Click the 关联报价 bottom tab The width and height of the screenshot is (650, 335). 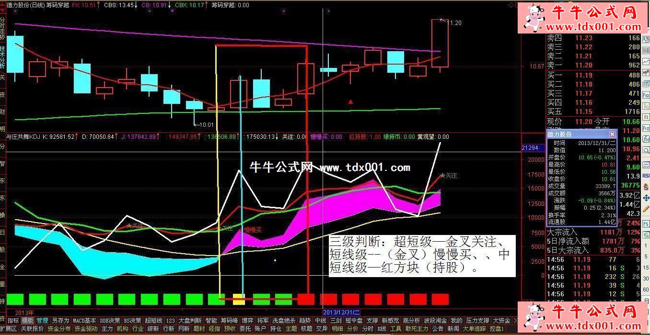[x=32, y=329]
